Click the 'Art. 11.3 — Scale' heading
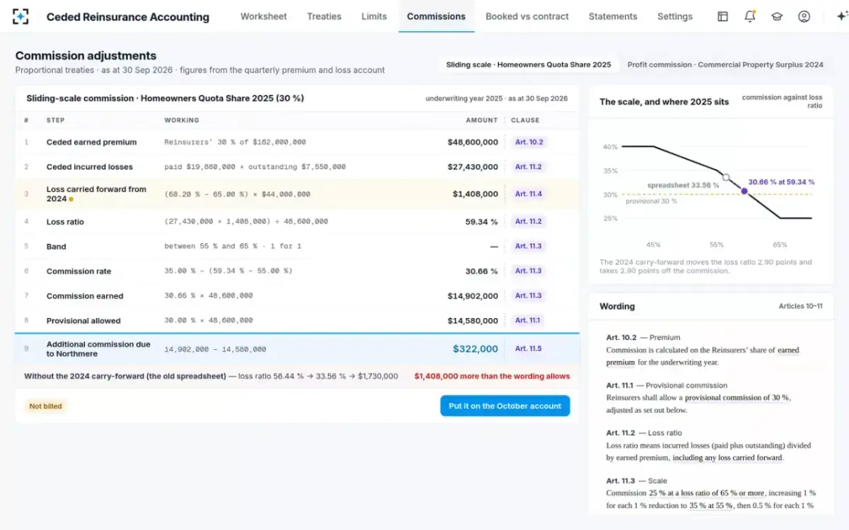Image resolution: width=849 pixels, height=530 pixels. click(637, 481)
